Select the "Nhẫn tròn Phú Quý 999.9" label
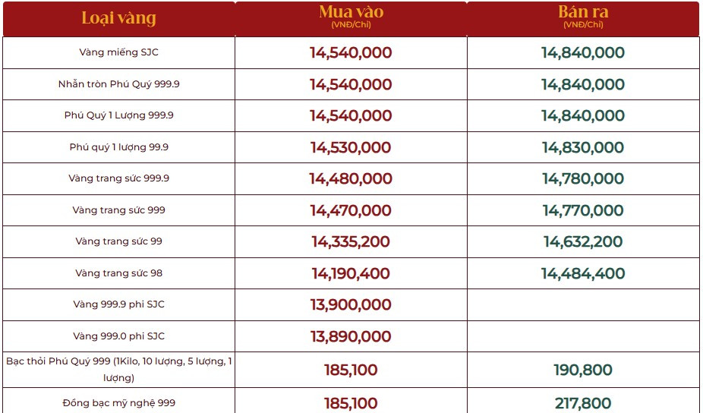The height and width of the screenshot is (413, 703). tap(118, 84)
